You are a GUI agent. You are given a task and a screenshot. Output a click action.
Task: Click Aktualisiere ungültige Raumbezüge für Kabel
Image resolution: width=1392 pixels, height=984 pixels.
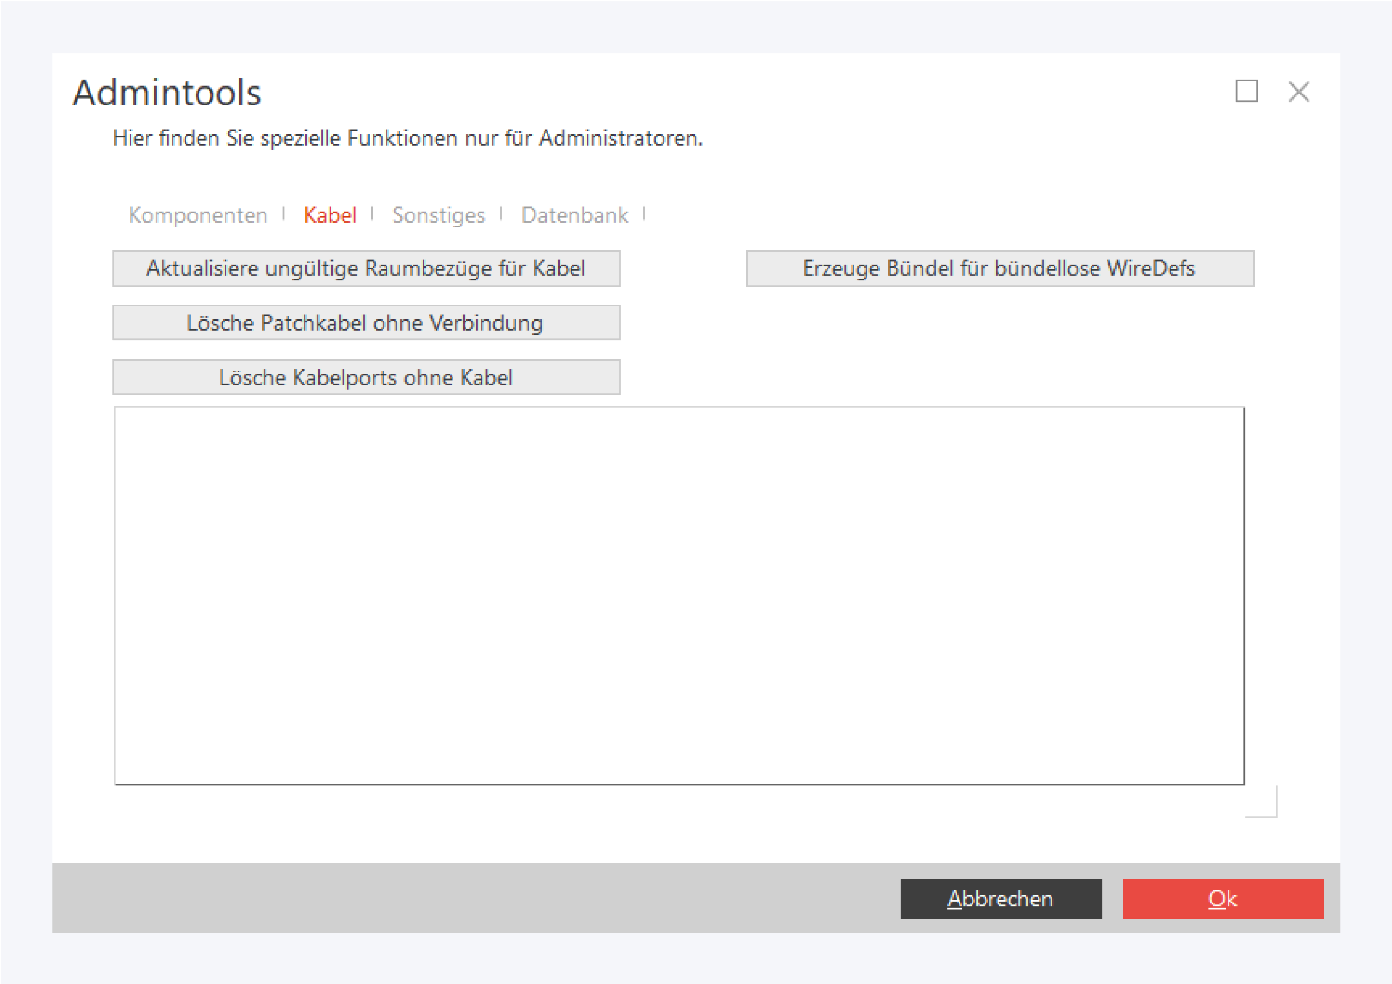click(366, 269)
